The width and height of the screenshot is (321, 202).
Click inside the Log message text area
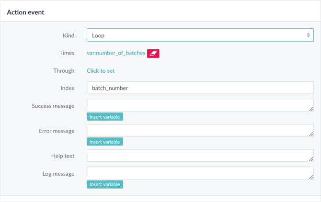tap(200, 173)
